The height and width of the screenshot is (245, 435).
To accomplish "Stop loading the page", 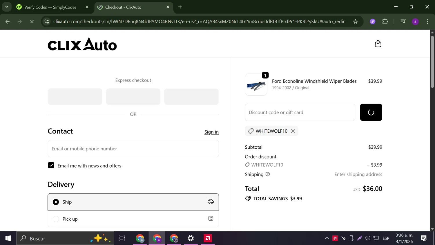I will [32, 21].
